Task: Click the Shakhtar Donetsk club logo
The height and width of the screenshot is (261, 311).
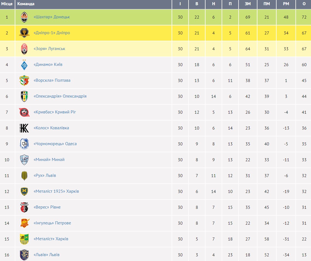Action: pyautogui.click(x=24, y=17)
